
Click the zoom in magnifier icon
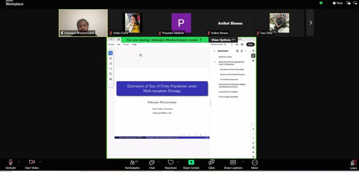tap(253, 152)
